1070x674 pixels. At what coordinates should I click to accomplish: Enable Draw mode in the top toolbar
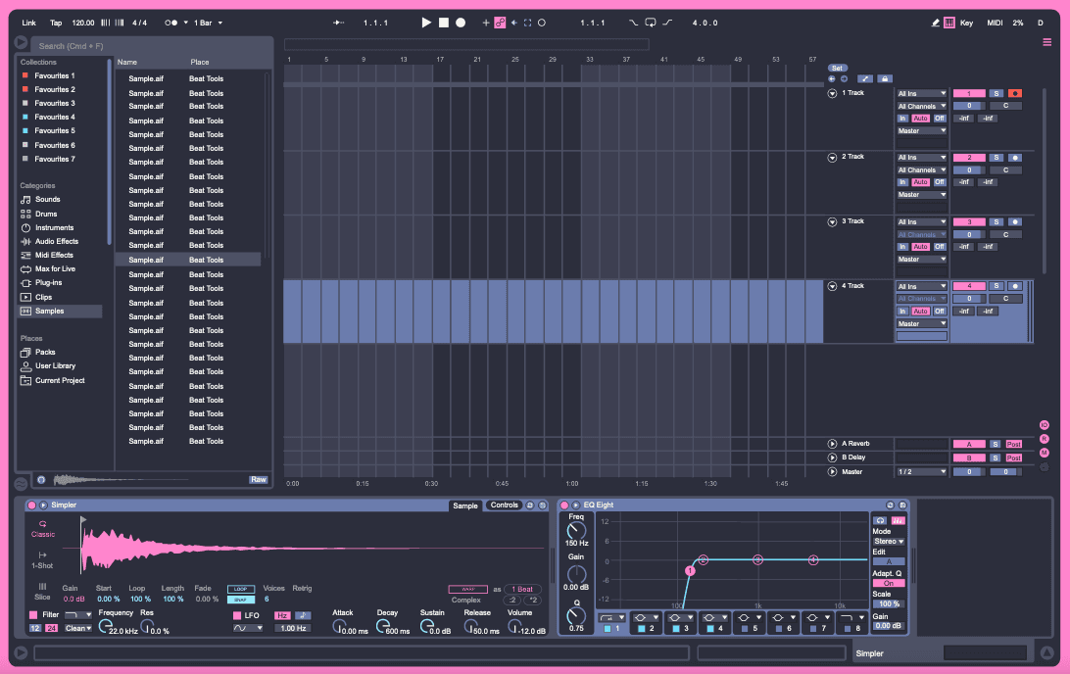pyautogui.click(x=936, y=23)
